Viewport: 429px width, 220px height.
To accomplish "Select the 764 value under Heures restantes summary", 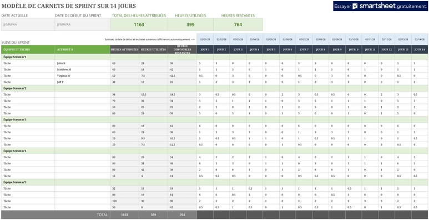I will click(x=238, y=24).
